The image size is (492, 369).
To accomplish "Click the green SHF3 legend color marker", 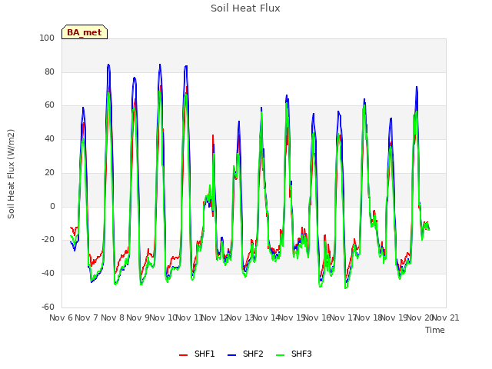I will pyautogui.click(x=280, y=355).
